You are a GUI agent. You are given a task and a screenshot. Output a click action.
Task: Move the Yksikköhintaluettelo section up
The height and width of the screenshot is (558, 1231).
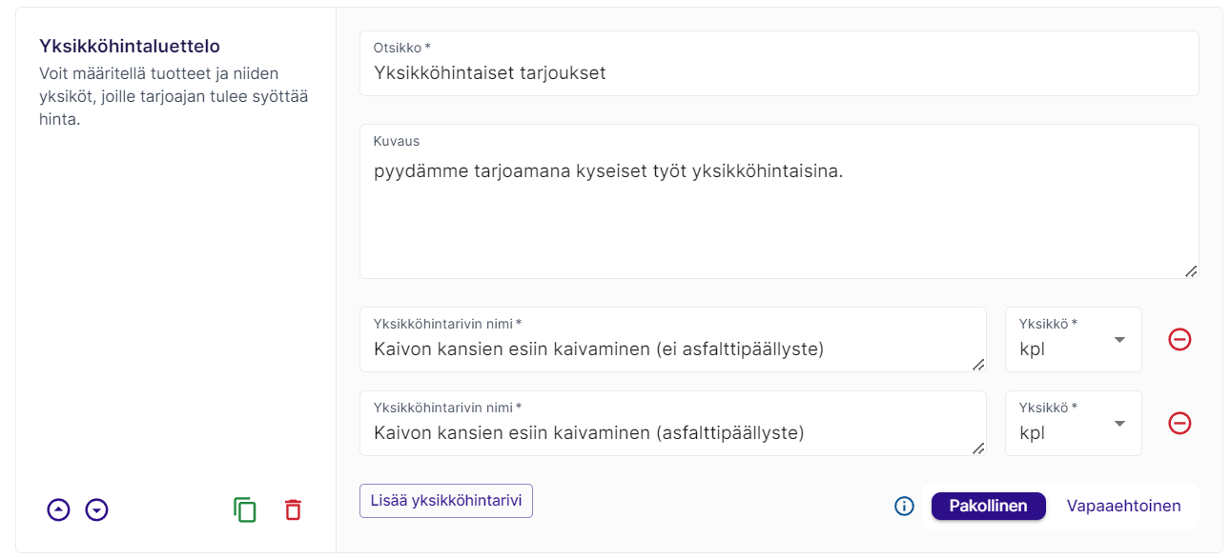click(59, 510)
